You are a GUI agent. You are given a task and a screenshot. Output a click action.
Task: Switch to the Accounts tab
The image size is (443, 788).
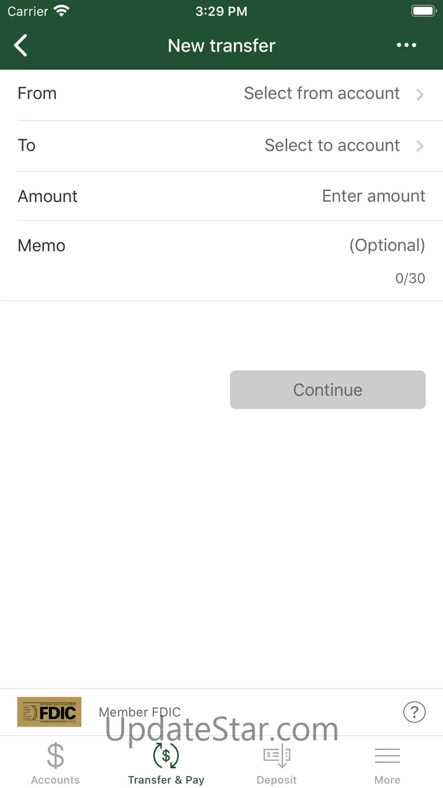point(56,780)
